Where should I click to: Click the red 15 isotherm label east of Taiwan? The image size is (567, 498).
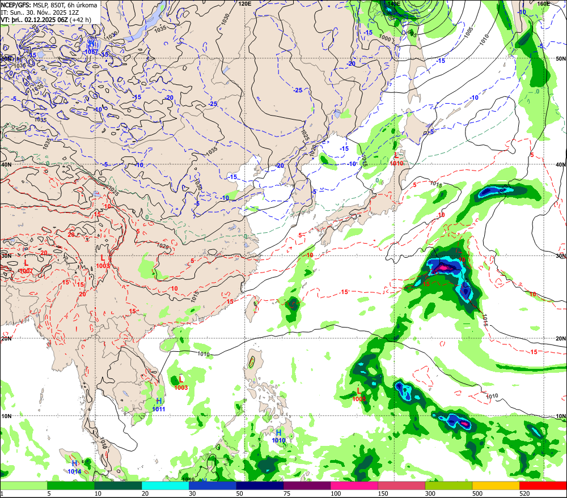tap(344, 292)
